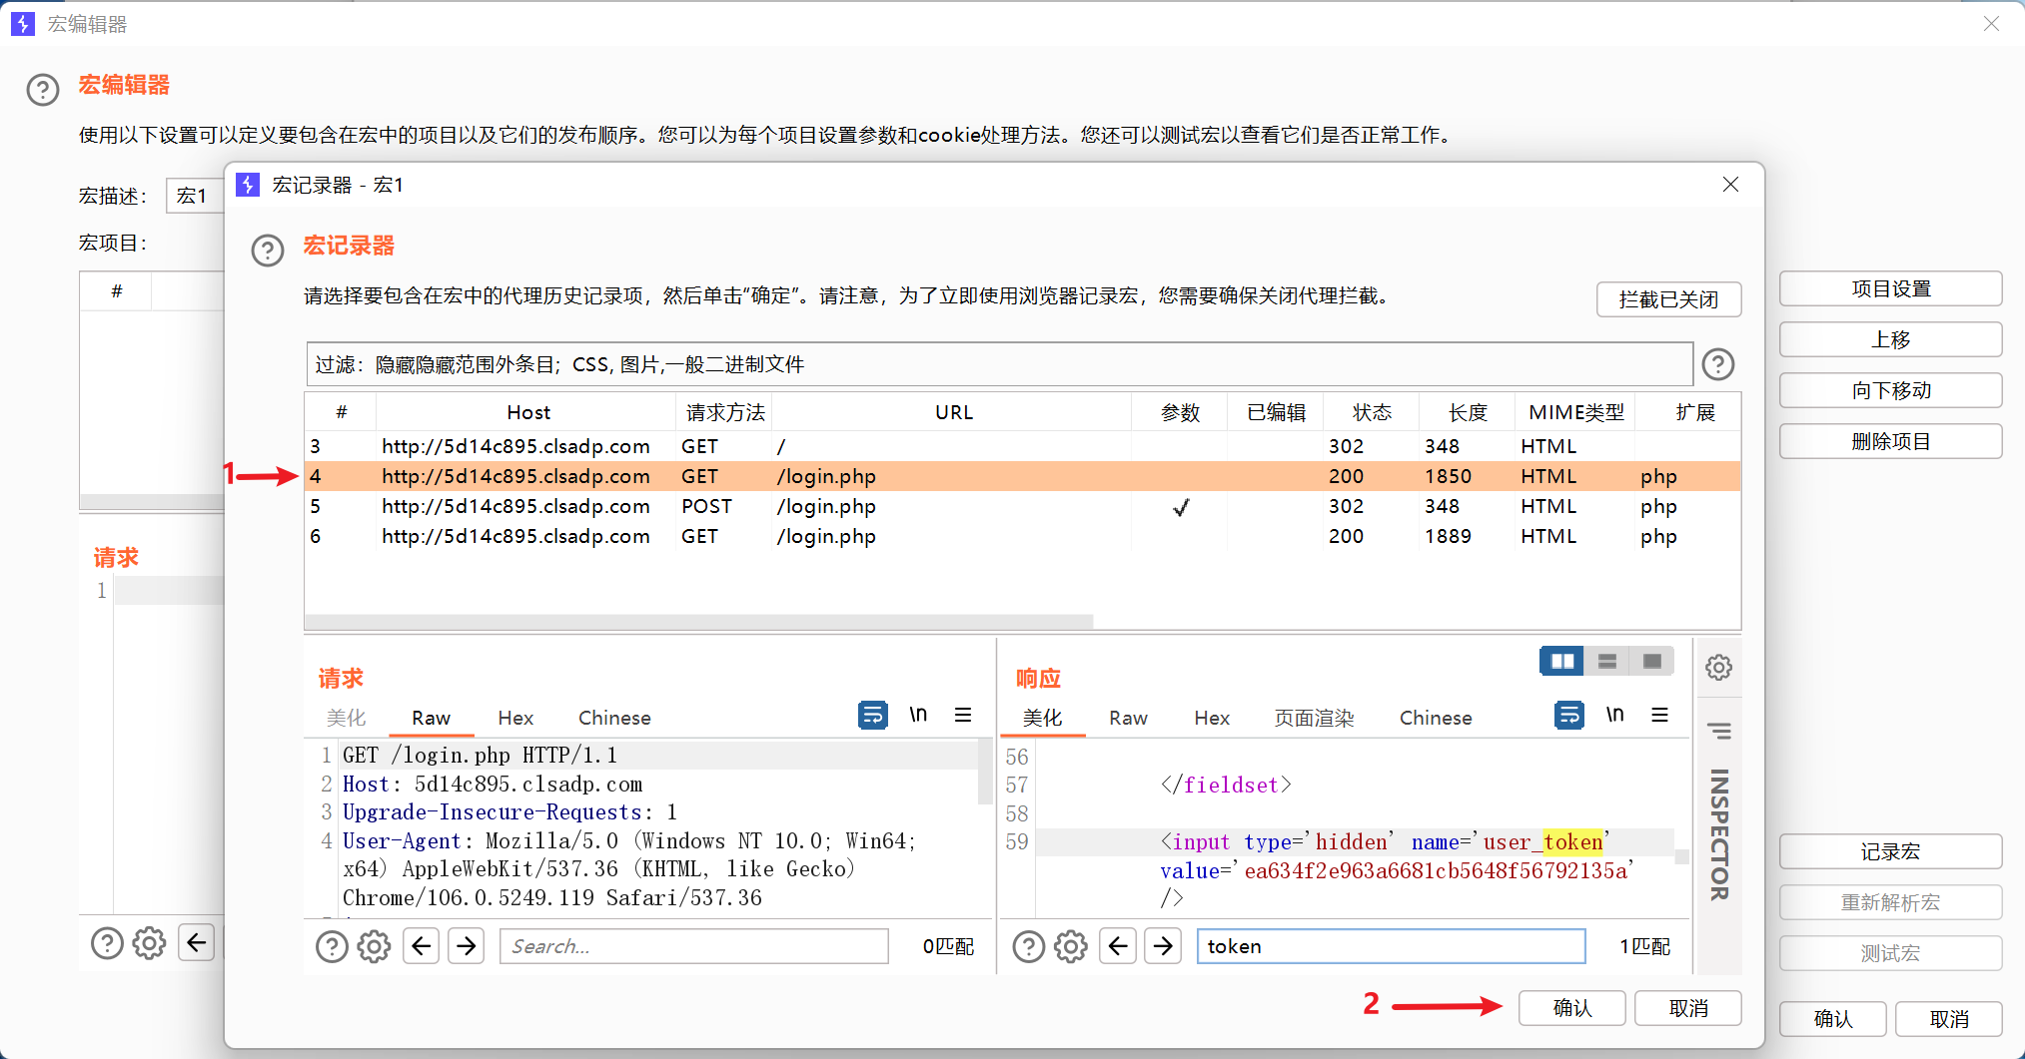Open request search settings gear
Viewport: 2025px width, 1059px height.
(374, 946)
